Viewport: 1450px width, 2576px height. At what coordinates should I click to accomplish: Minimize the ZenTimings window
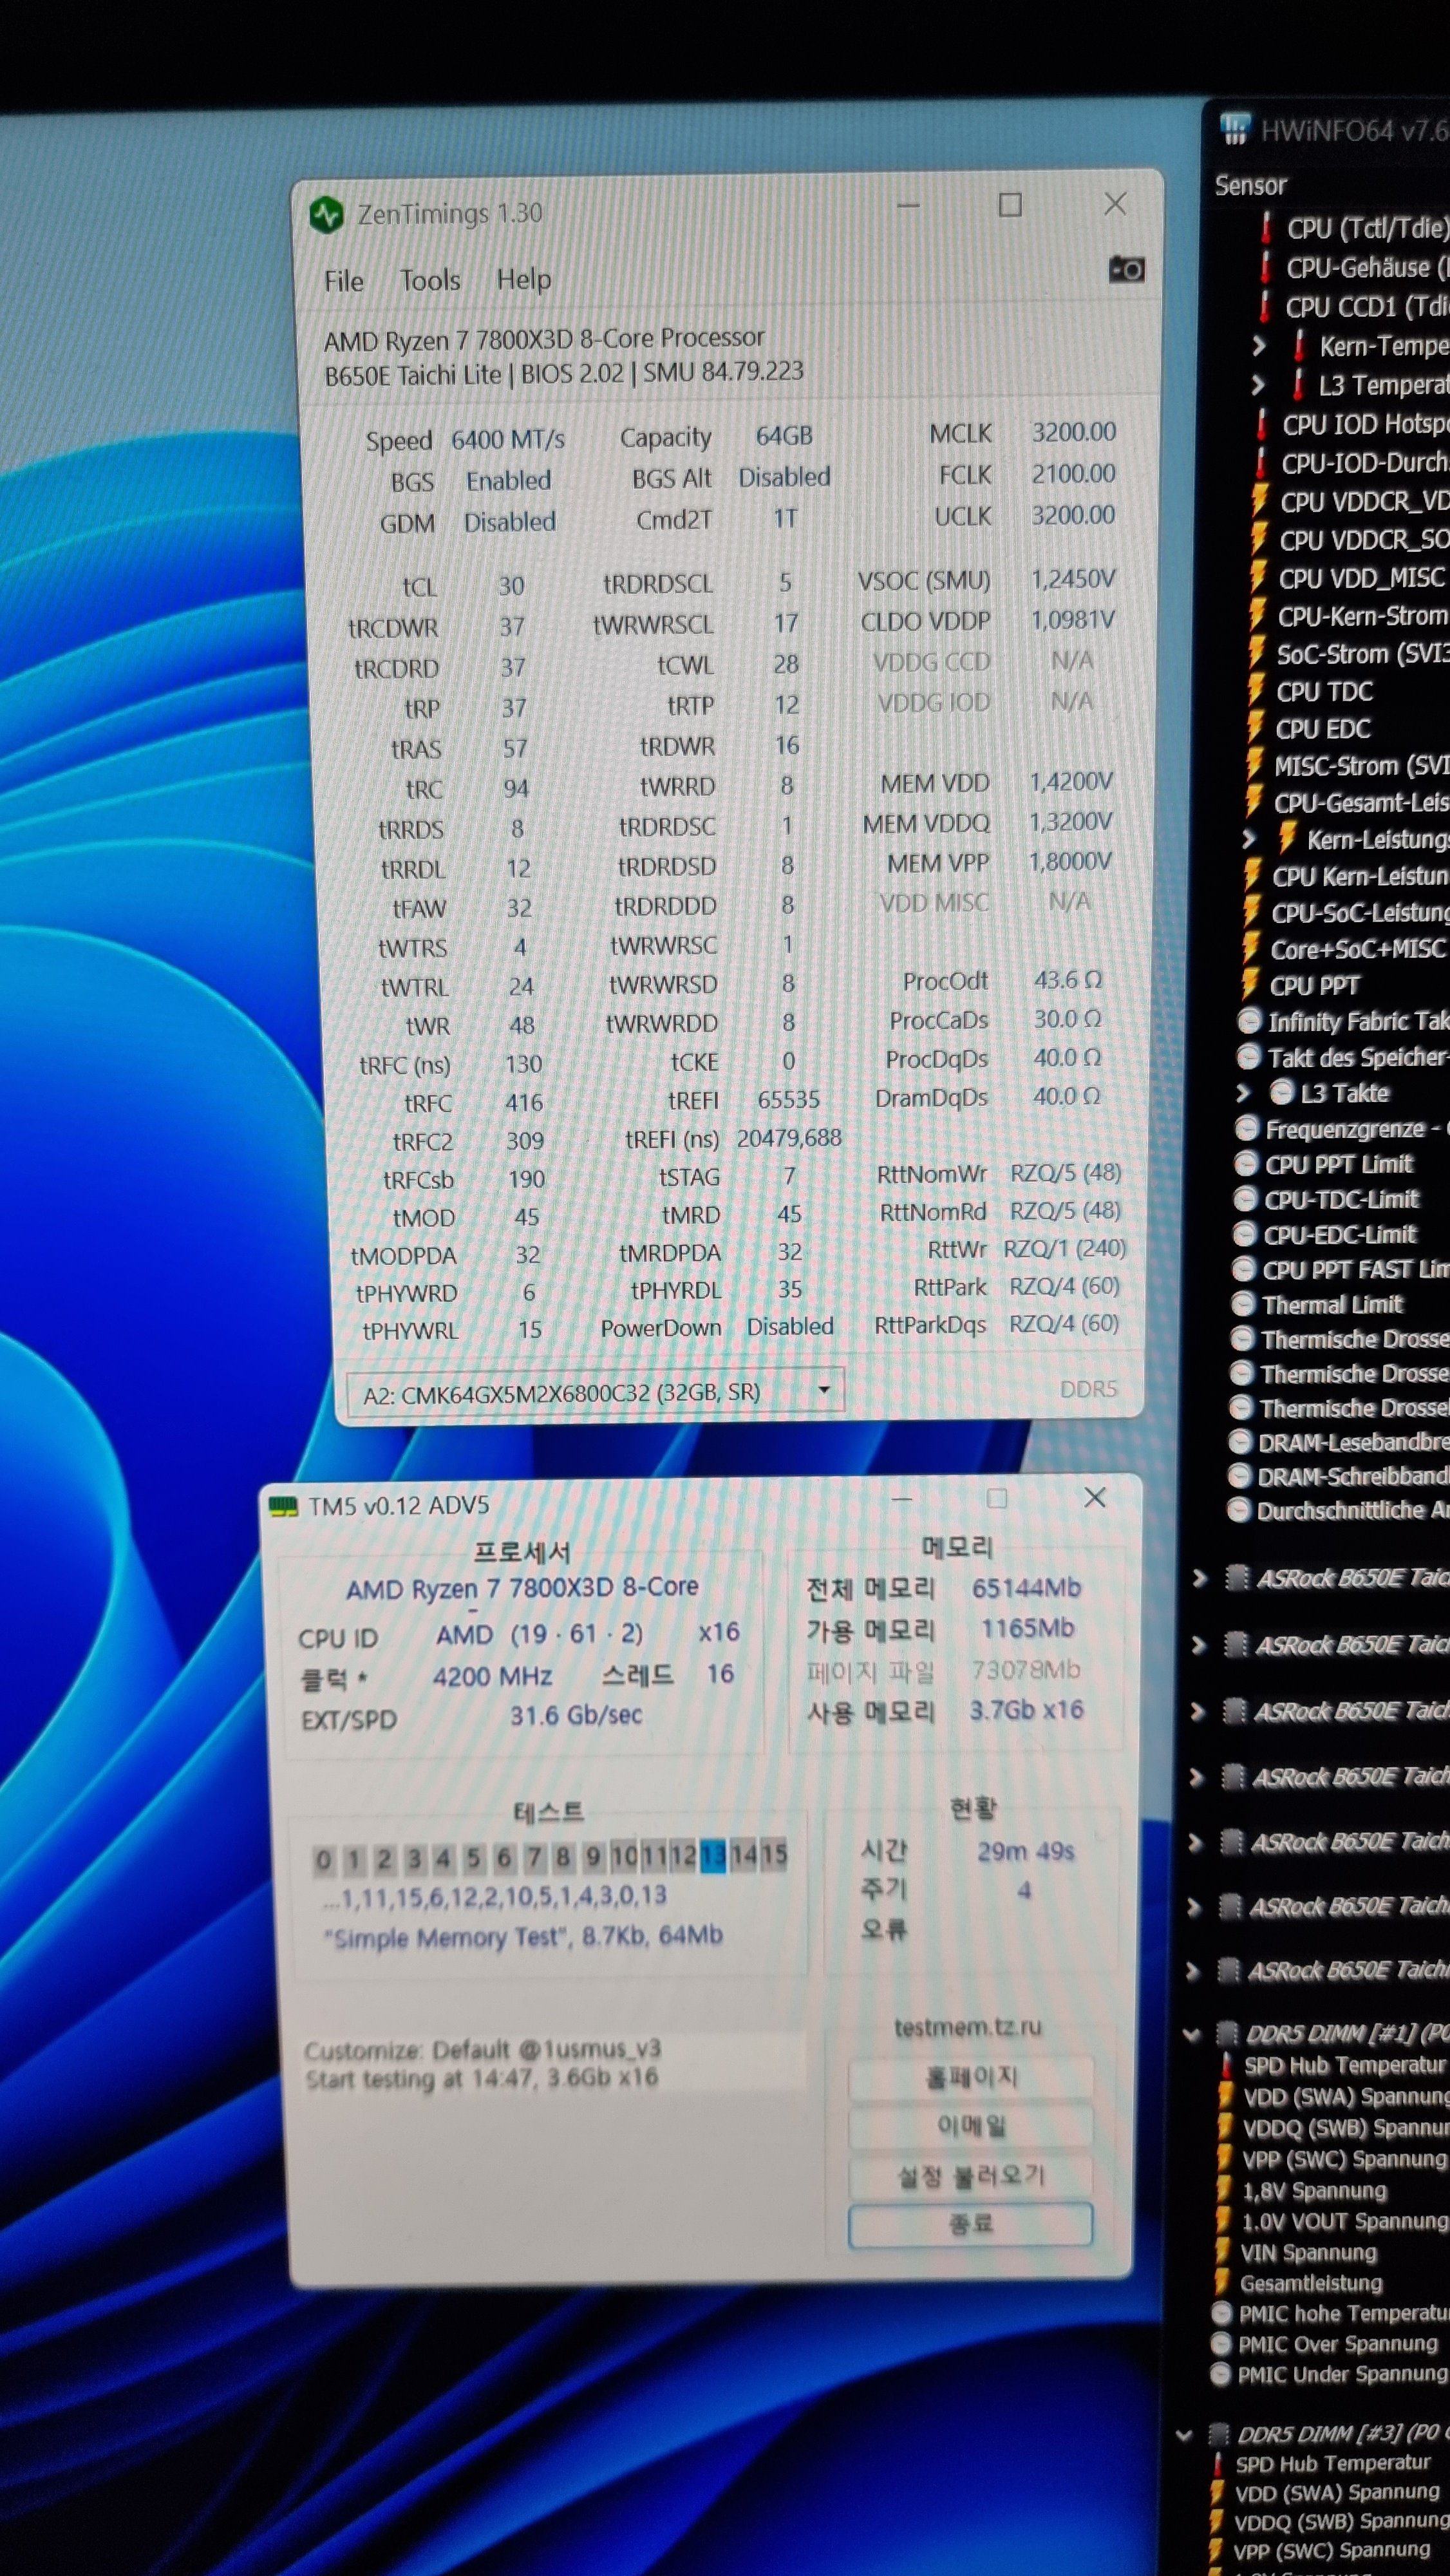pyautogui.click(x=908, y=206)
